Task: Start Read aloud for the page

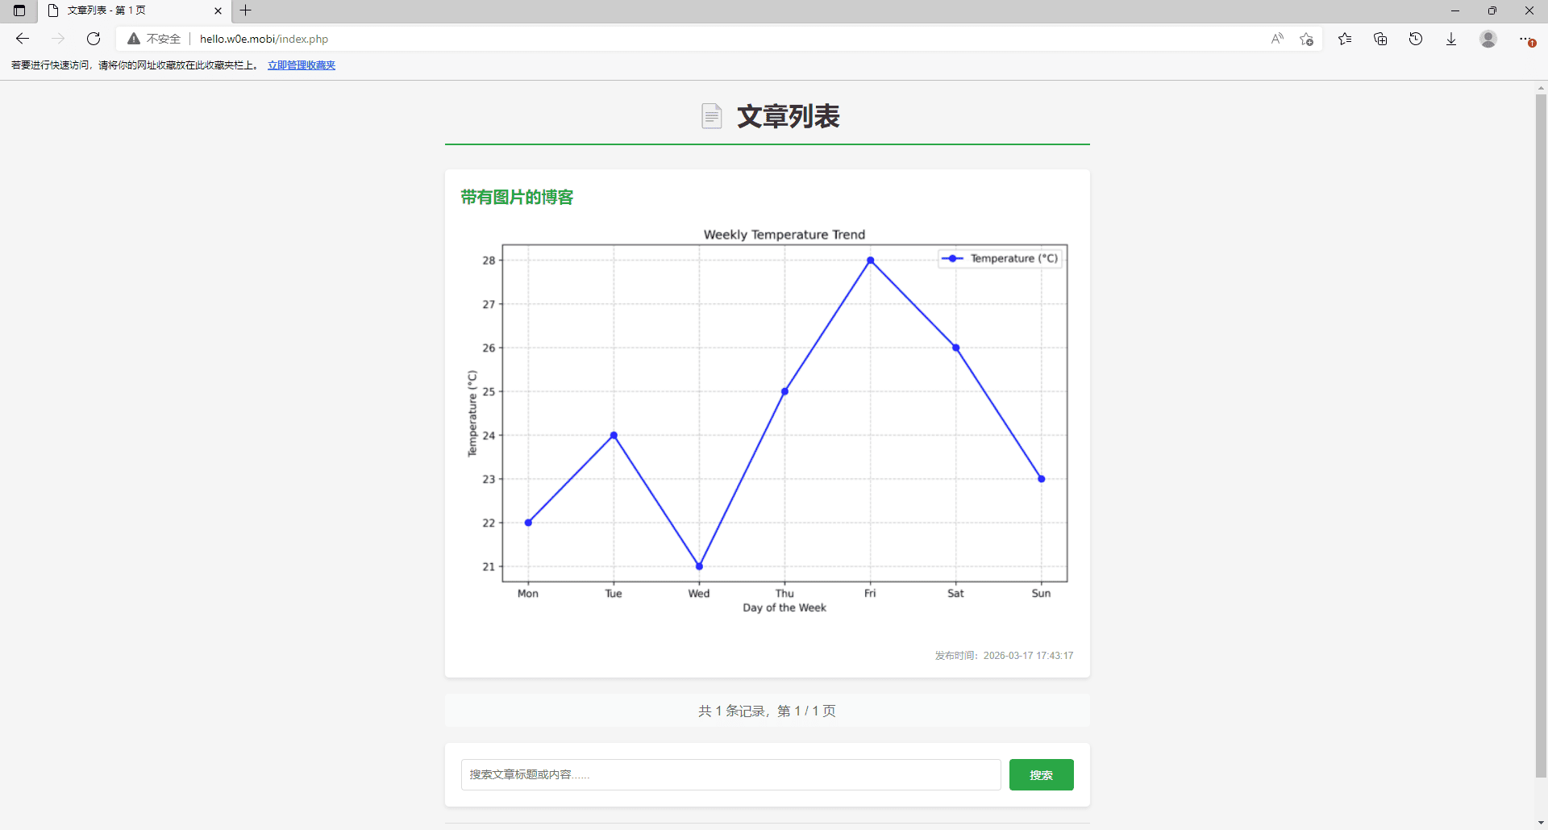Action: click(1277, 38)
